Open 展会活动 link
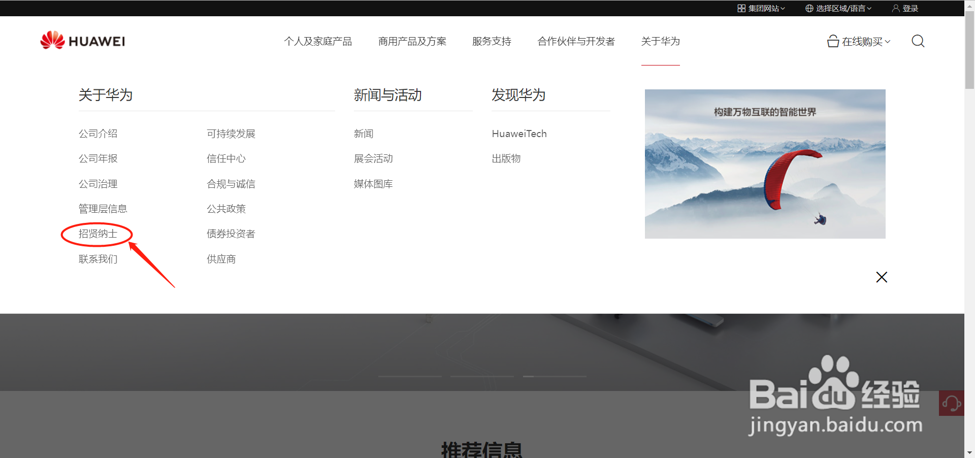 (373, 158)
